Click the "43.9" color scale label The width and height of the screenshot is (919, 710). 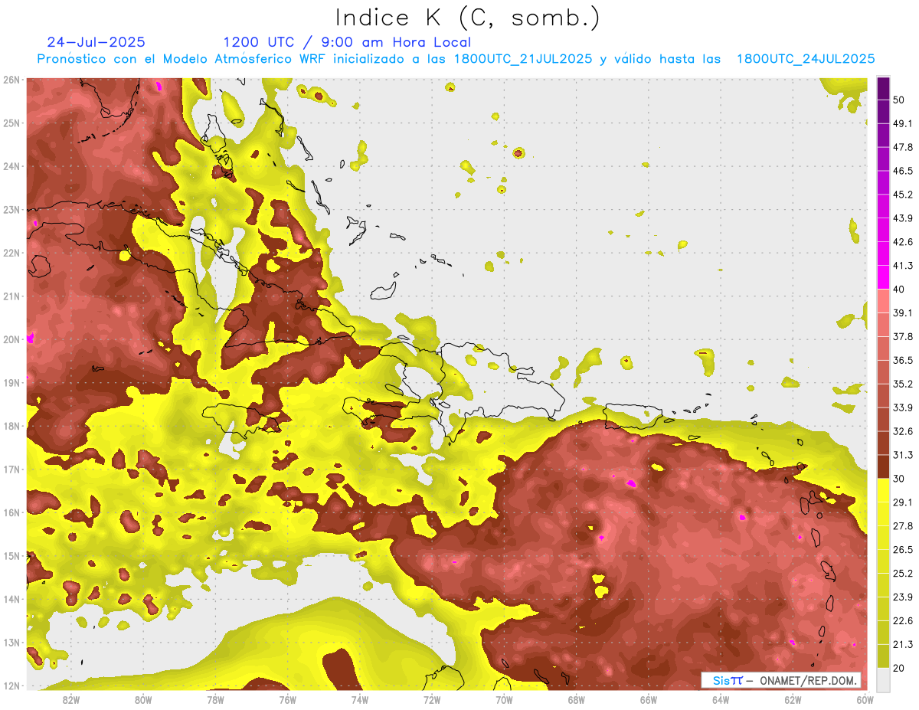pyautogui.click(x=903, y=218)
